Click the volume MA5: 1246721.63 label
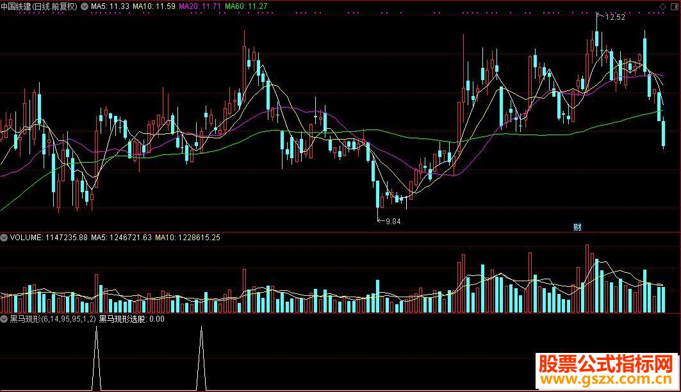 121,238
